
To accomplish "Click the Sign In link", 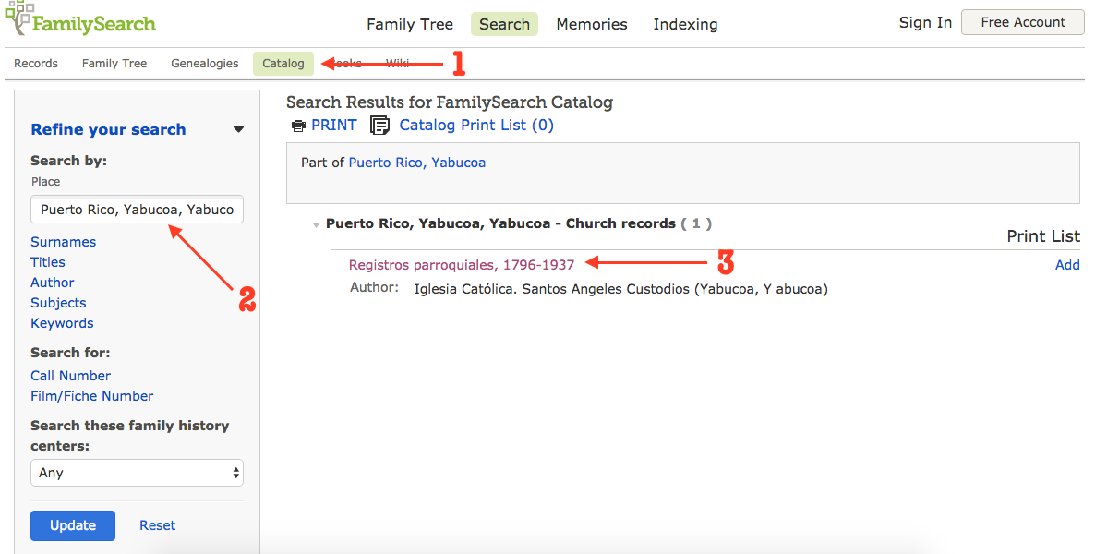I will 925,23.
